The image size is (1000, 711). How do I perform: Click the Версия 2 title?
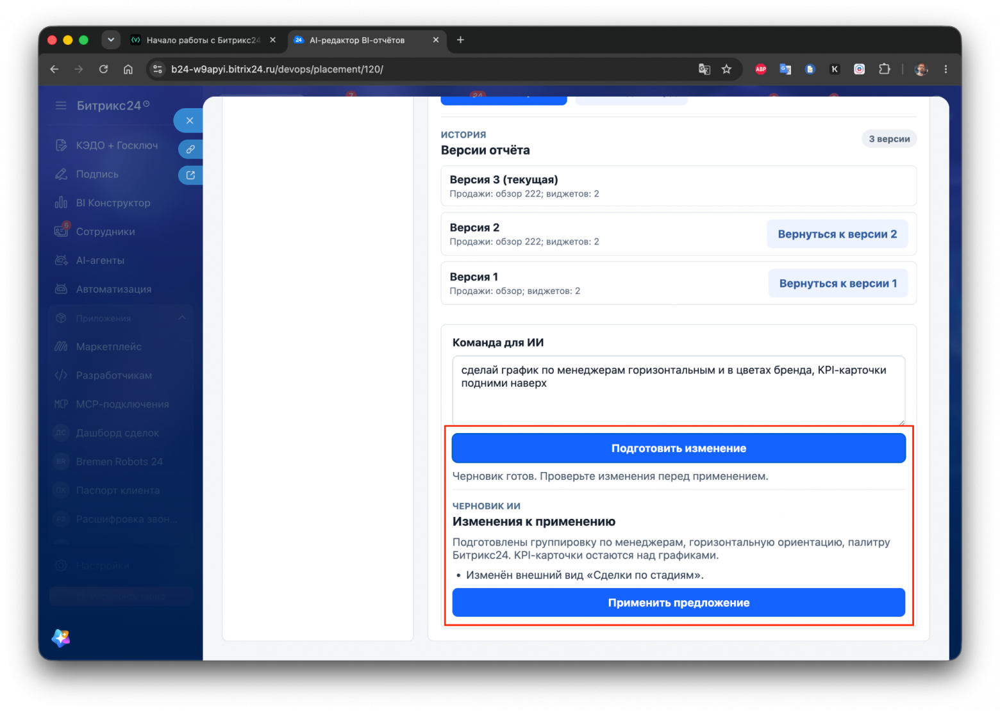pos(474,227)
